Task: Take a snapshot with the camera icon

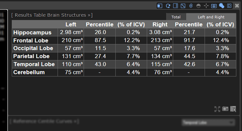Action: click(x=225, y=109)
